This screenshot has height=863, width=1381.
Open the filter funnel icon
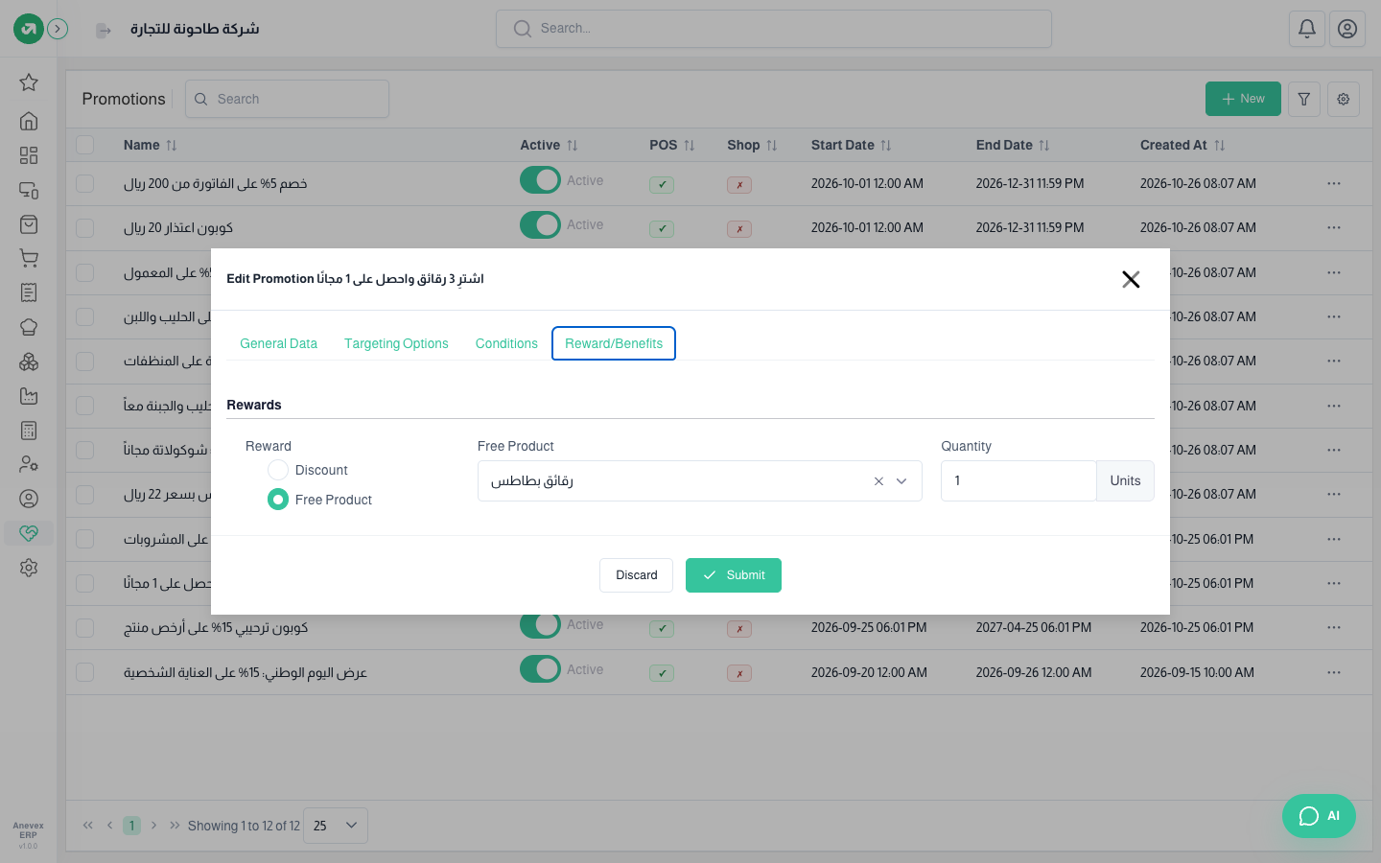pos(1304,99)
